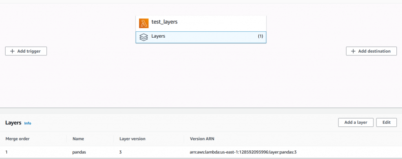
Task: Select the Layers label in the designer box
Action: (158, 36)
